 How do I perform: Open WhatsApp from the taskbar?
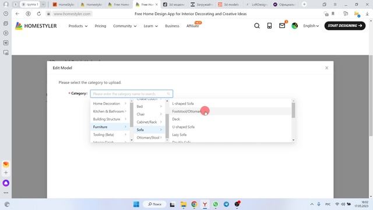216,204
